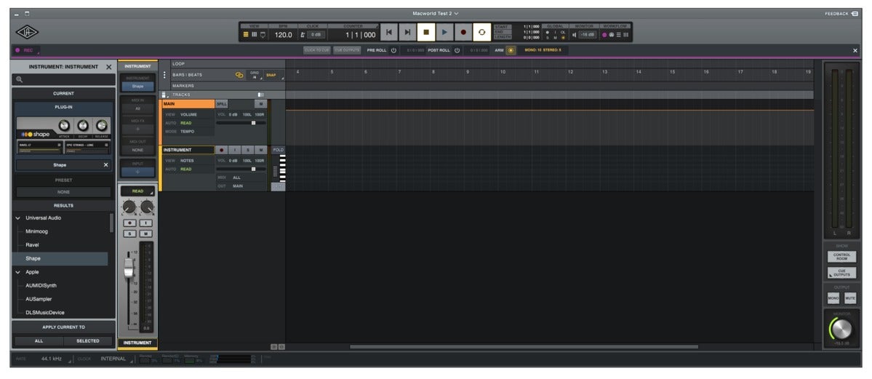Open the timeline rulers options dots menu

coord(164,75)
